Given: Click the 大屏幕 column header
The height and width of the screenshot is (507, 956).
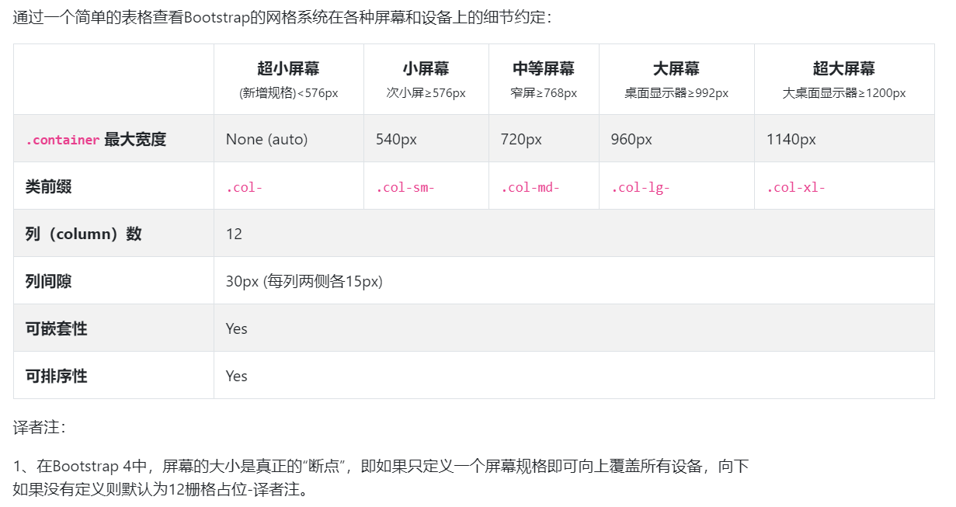Looking at the screenshot, I should click(676, 69).
